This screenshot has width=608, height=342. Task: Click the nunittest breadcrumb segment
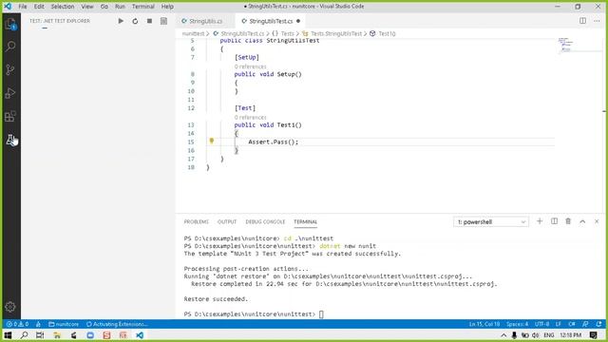pos(193,34)
